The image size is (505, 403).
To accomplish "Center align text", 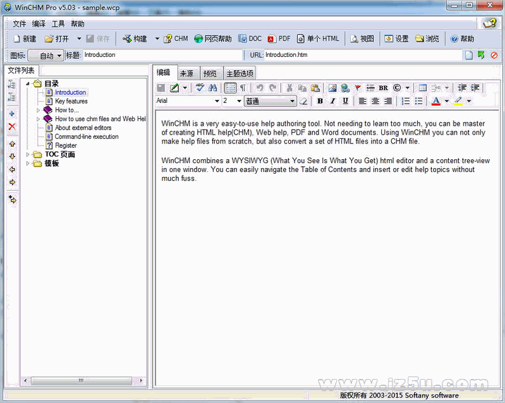I will click(375, 101).
